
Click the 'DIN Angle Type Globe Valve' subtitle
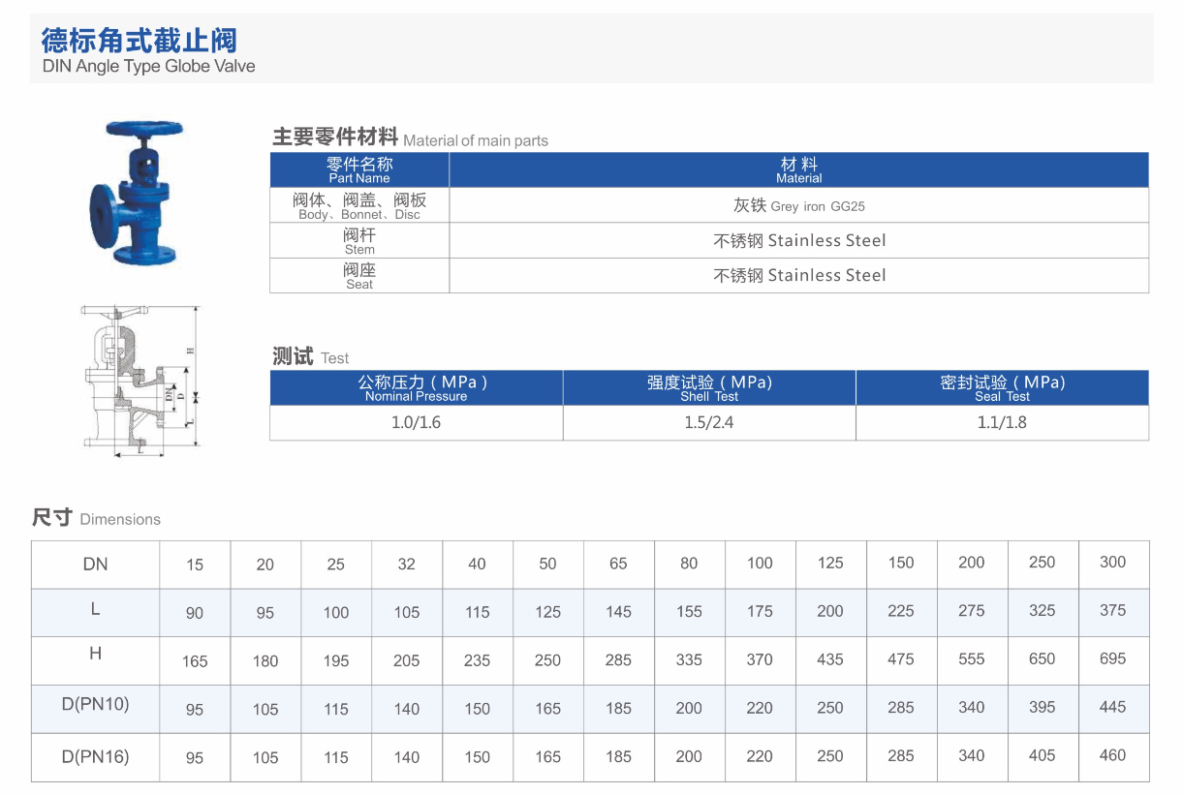click(148, 66)
